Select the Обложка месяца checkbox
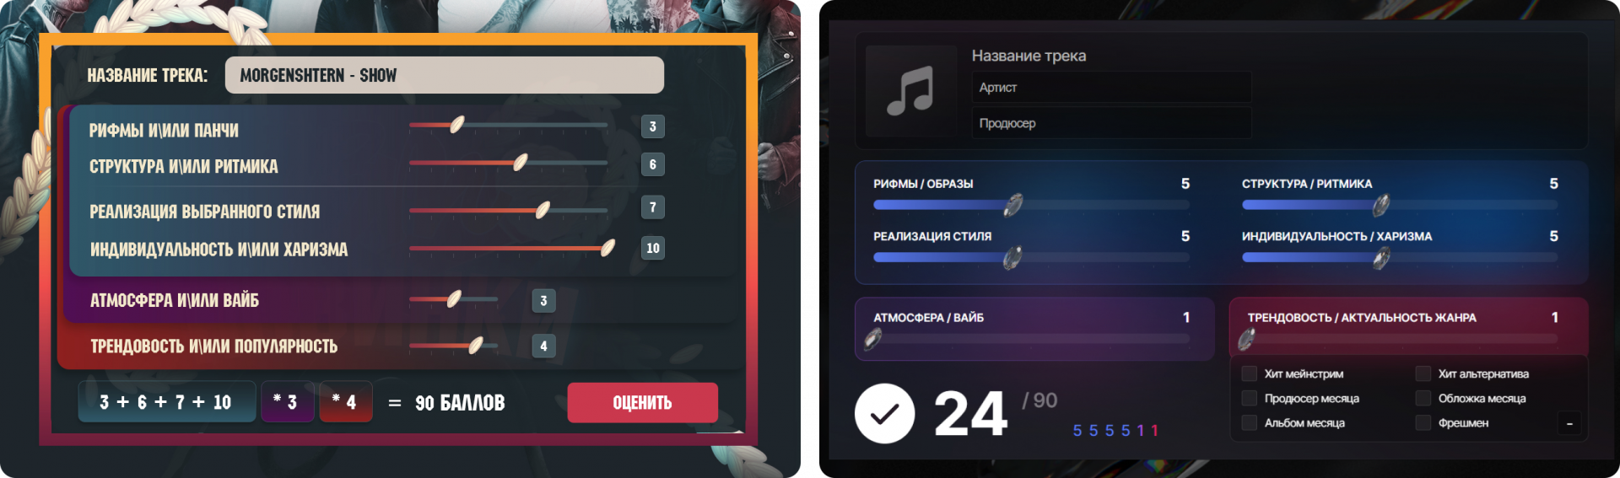 (x=1423, y=398)
